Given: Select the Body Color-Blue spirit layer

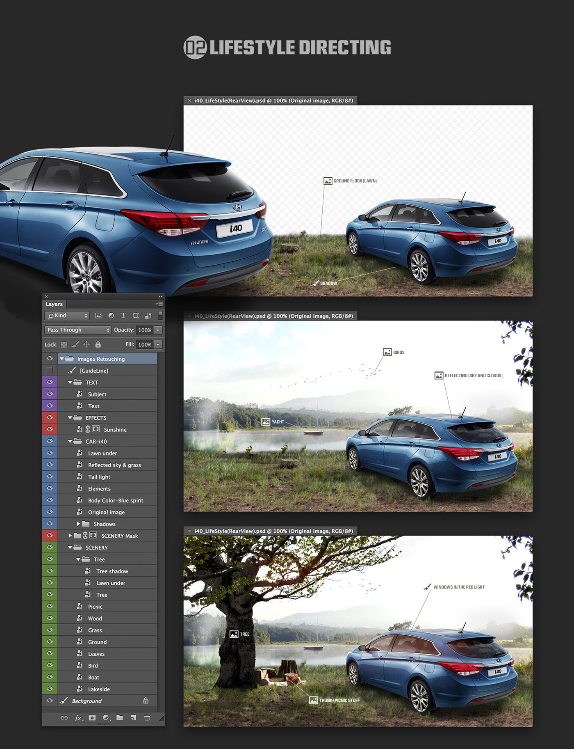Looking at the screenshot, I should [107, 500].
